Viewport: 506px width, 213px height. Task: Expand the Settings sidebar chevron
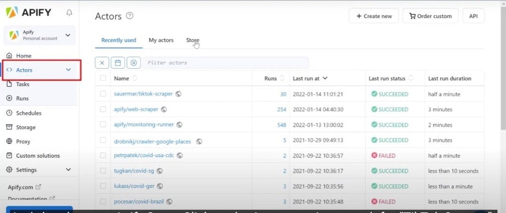tap(68, 170)
